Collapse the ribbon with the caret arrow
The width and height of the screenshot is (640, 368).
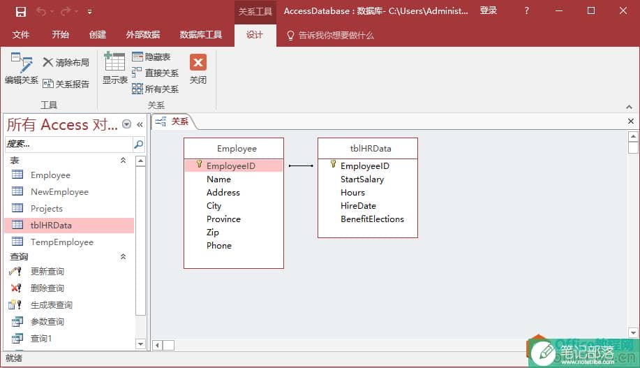629,107
